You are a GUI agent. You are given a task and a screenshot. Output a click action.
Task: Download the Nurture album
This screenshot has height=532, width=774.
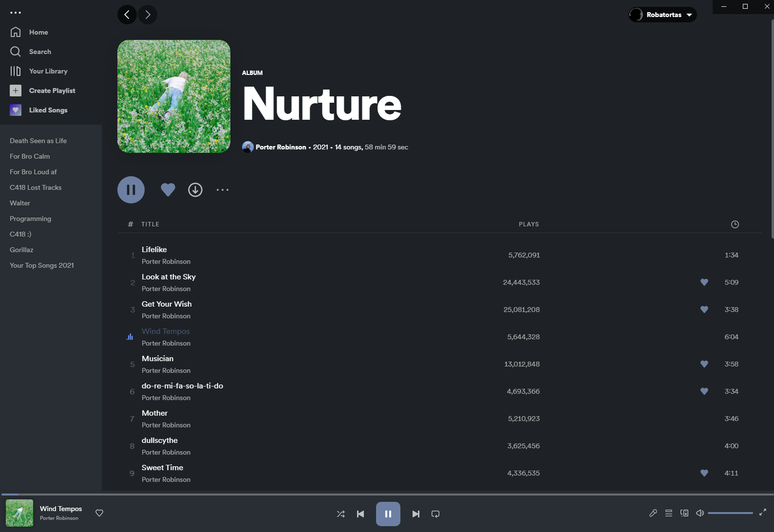tap(195, 190)
